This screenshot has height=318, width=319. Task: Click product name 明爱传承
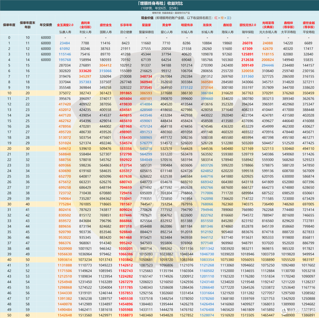[x=187, y=25]
